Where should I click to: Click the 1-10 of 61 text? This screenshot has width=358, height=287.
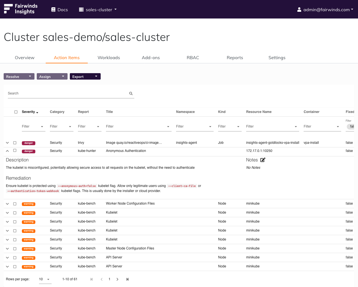pyautogui.click(x=70, y=279)
